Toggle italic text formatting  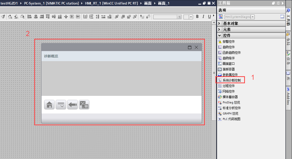[x=203, y=17]
